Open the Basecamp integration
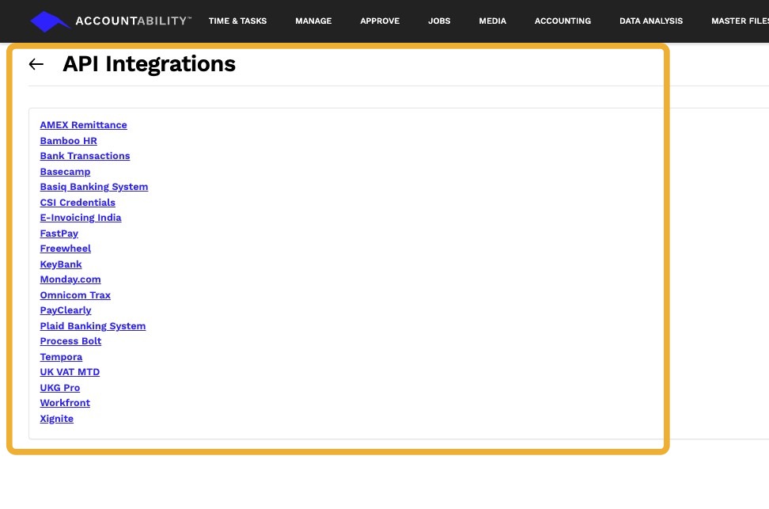769x509 pixels. click(65, 172)
